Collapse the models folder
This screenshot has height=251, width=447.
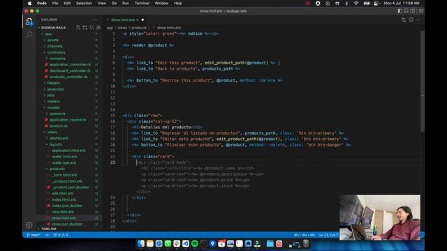coord(53,107)
